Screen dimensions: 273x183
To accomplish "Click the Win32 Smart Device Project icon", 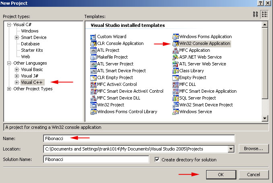I will pos(175,105).
